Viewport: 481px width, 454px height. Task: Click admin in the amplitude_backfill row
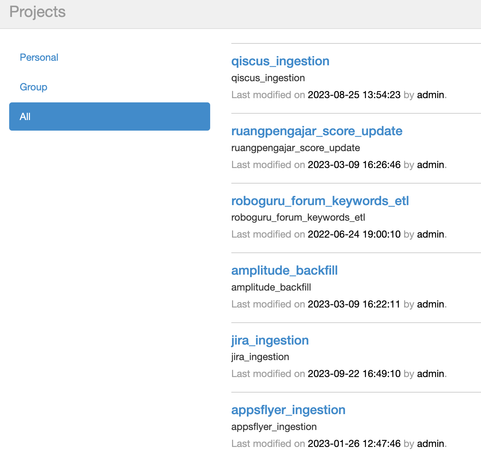click(x=430, y=304)
